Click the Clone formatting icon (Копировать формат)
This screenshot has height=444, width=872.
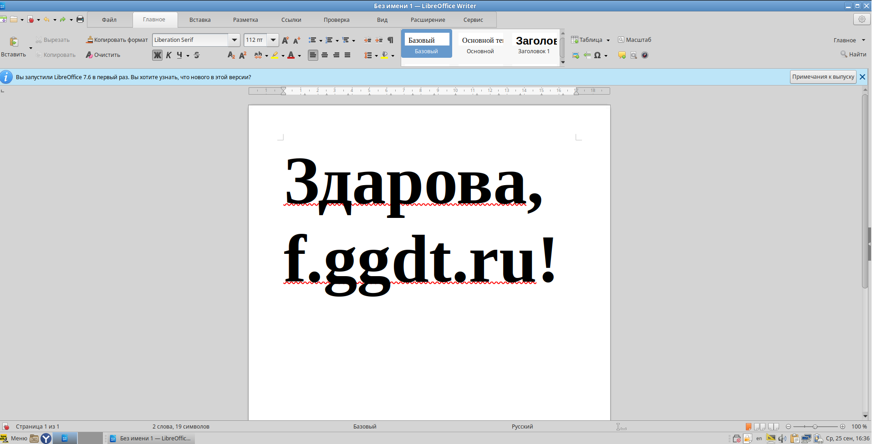(x=90, y=40)
